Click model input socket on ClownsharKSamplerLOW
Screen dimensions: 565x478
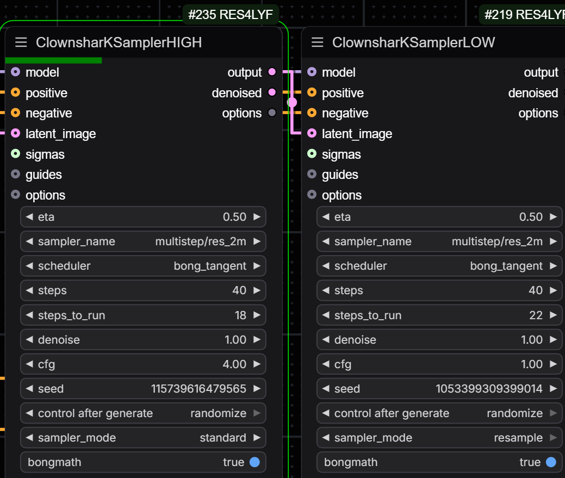click(312, 72)
